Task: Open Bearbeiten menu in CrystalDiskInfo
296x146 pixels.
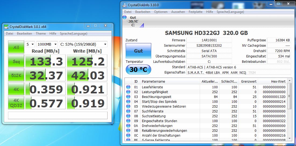Action: pyautogui.click(x=143, y=12)
